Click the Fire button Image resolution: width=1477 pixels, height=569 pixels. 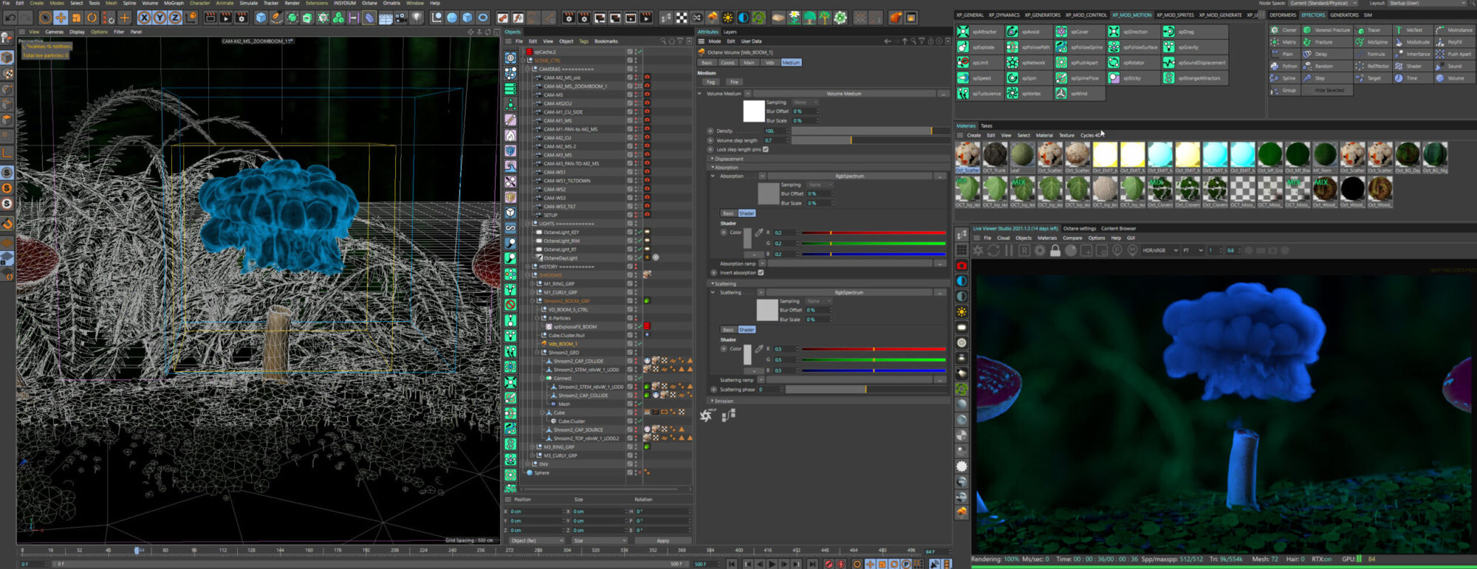click(x=734, y=82)
